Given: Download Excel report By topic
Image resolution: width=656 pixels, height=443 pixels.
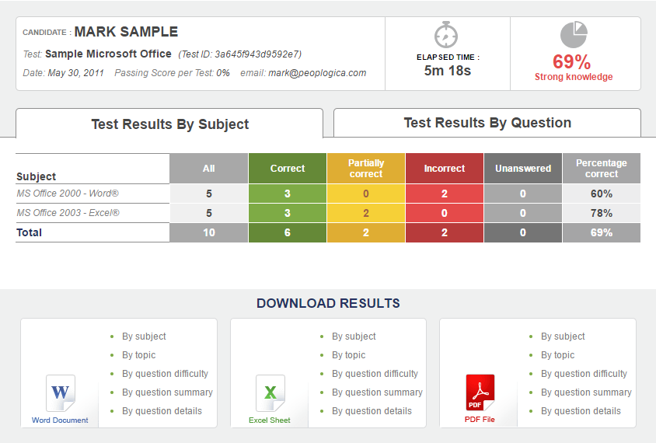Looking at the screenshot, I should tap(349, 355).
